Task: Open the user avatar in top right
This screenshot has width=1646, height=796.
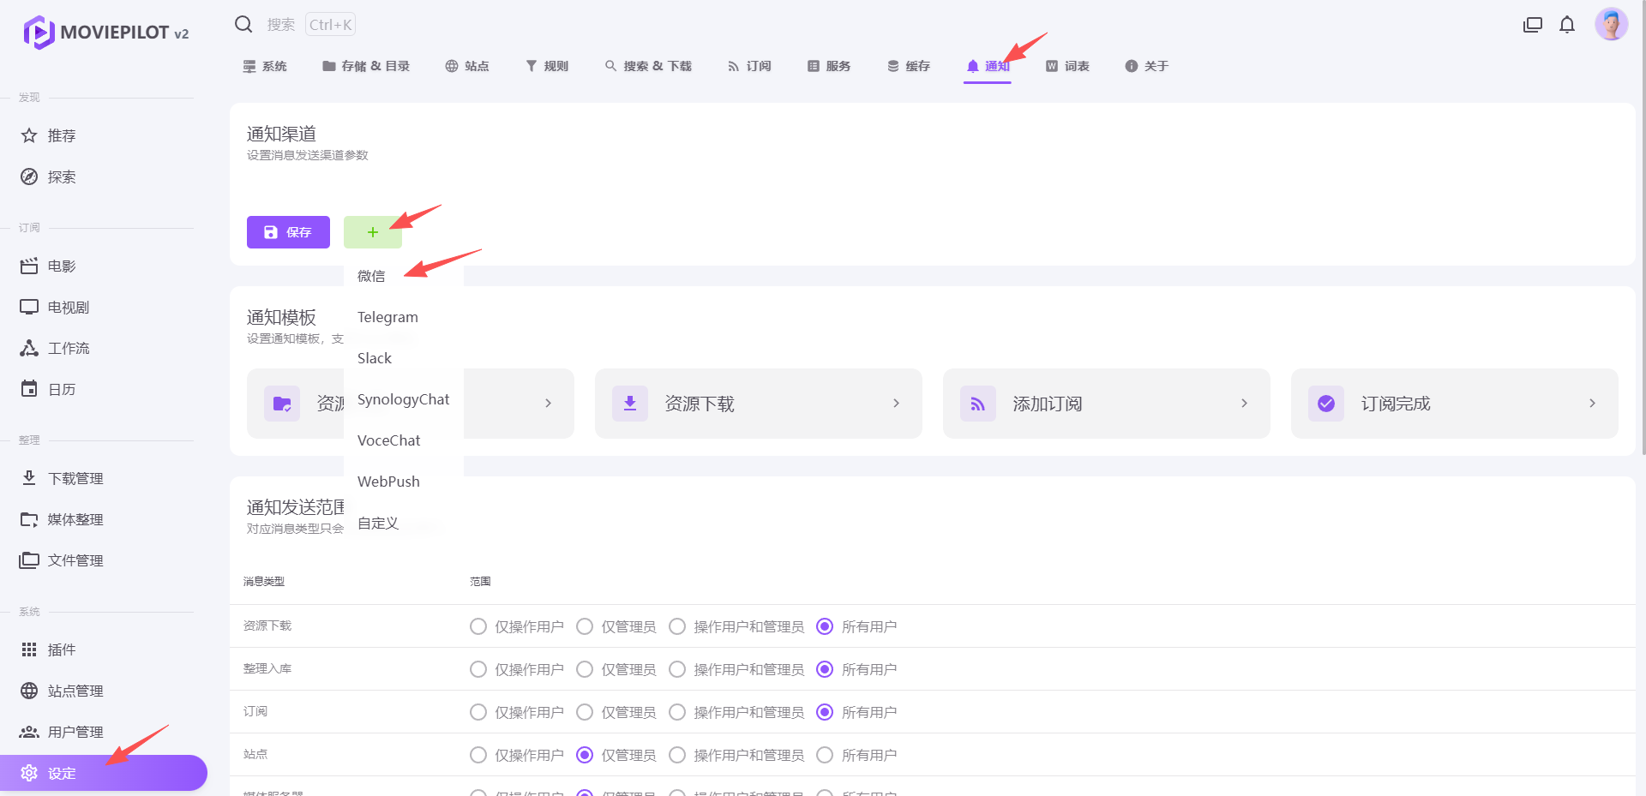Action: (1611, 25)
